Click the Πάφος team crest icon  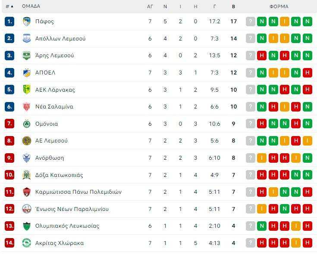pyautogui.click(x=26, y=22)
